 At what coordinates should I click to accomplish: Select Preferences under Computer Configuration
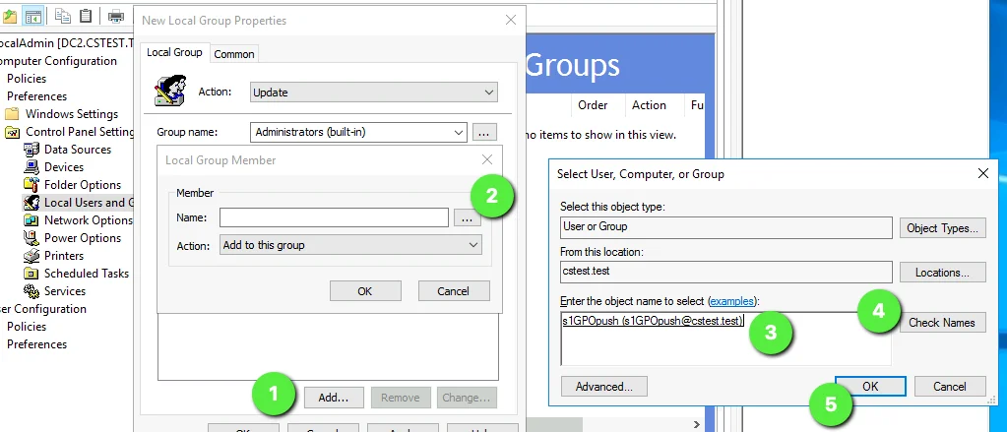[x=36, y=96]
